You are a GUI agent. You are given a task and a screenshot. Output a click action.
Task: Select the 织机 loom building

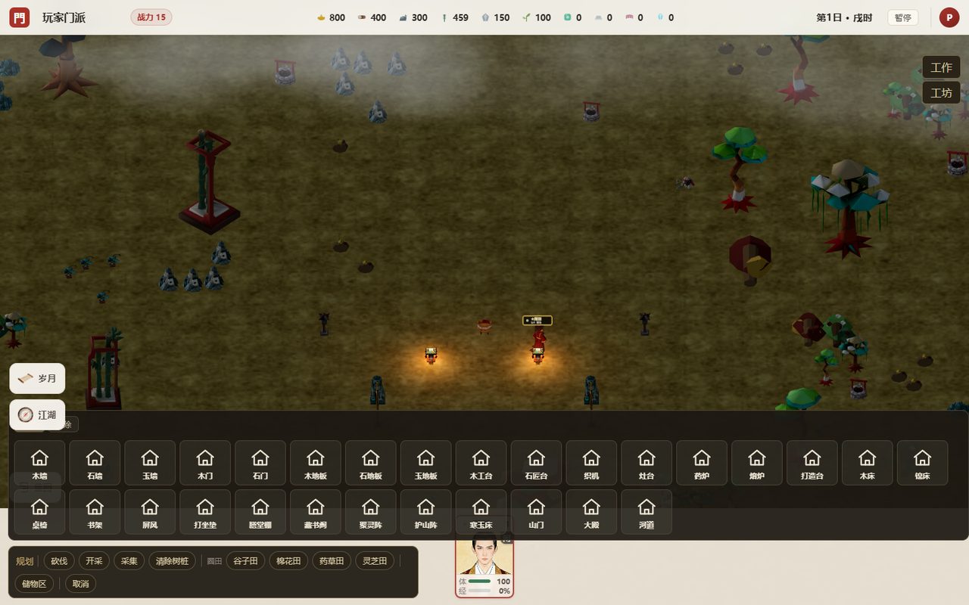click(x=592, y=463)
